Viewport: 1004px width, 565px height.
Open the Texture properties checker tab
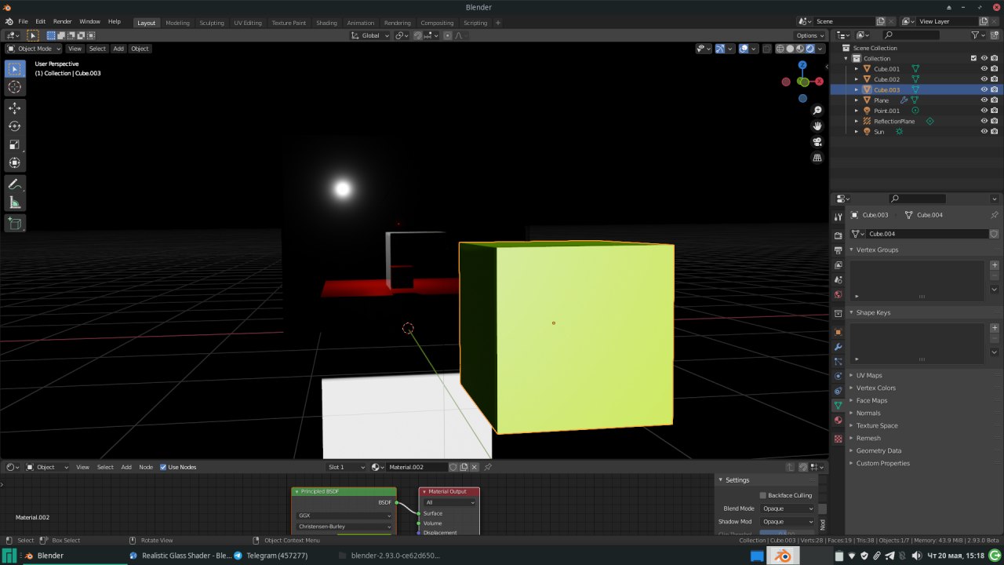click(838, 439)
